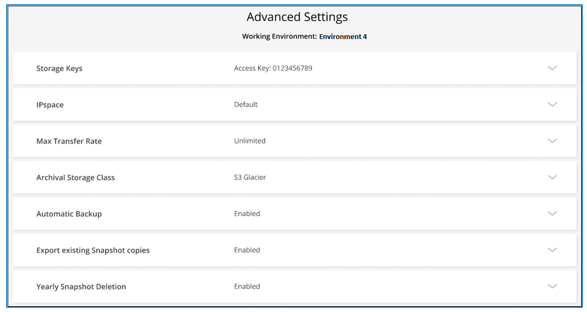This screenshot has width=587, height=312.
Task: Select the Access Key value text
Action: click(x=273, y=68)
